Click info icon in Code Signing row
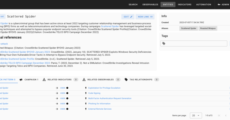 click(67, 93)
